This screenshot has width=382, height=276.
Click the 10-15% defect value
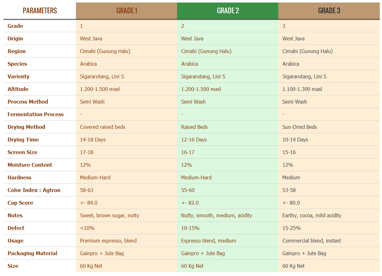[x=190, y=228]
